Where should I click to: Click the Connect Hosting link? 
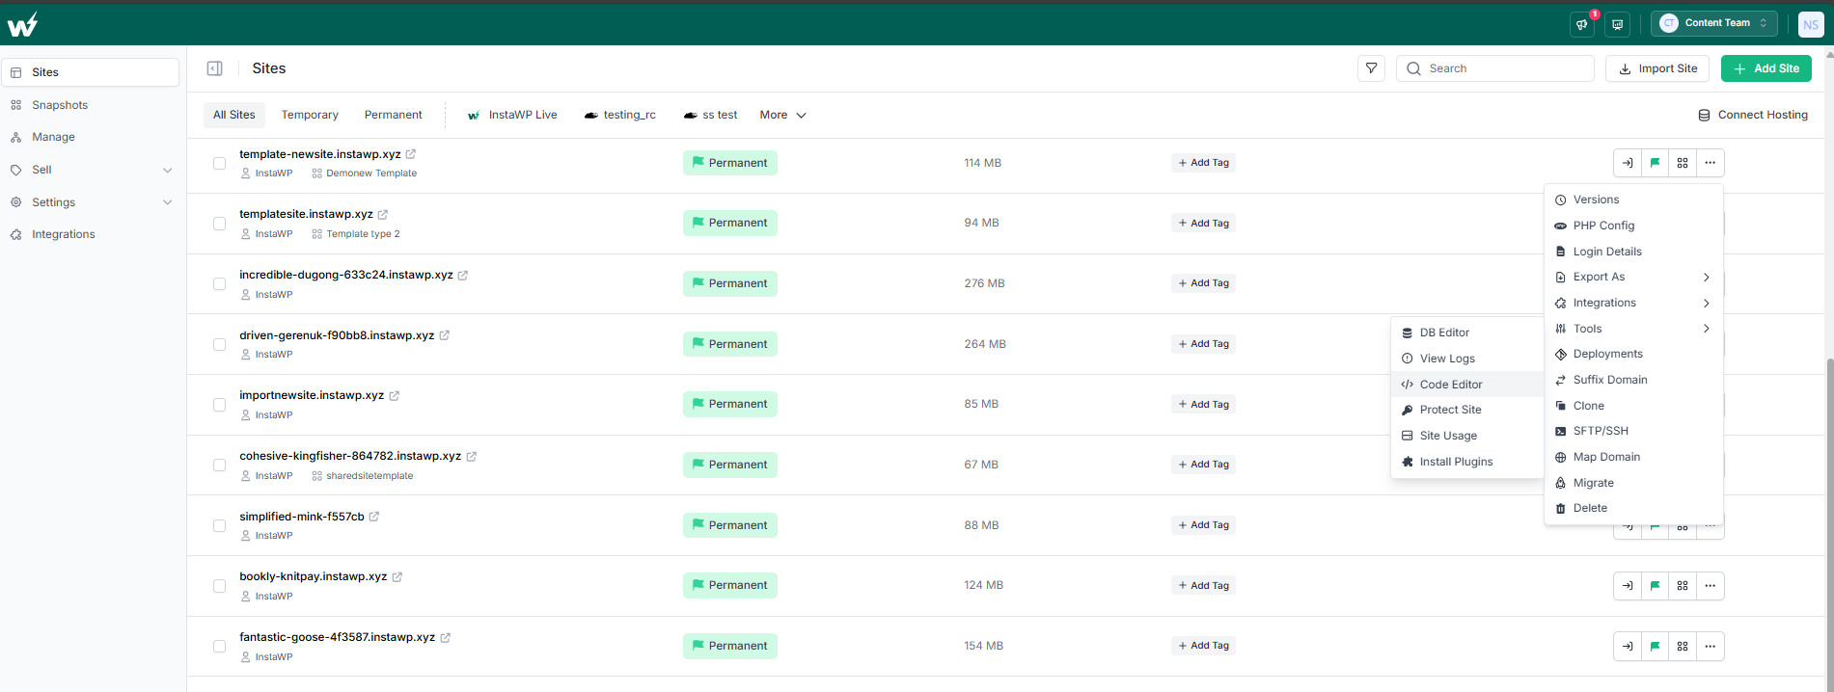(x=1753, y=115)
